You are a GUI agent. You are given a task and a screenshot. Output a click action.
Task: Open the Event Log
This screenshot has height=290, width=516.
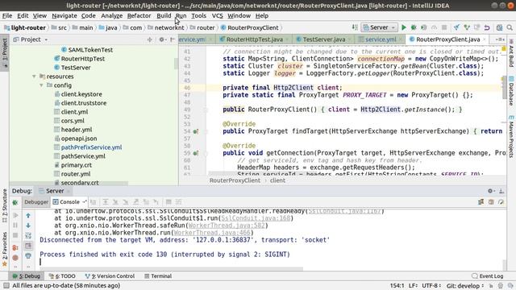(x=488, y=276)
